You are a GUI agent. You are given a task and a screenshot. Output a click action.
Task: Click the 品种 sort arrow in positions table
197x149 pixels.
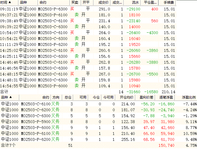10,97
